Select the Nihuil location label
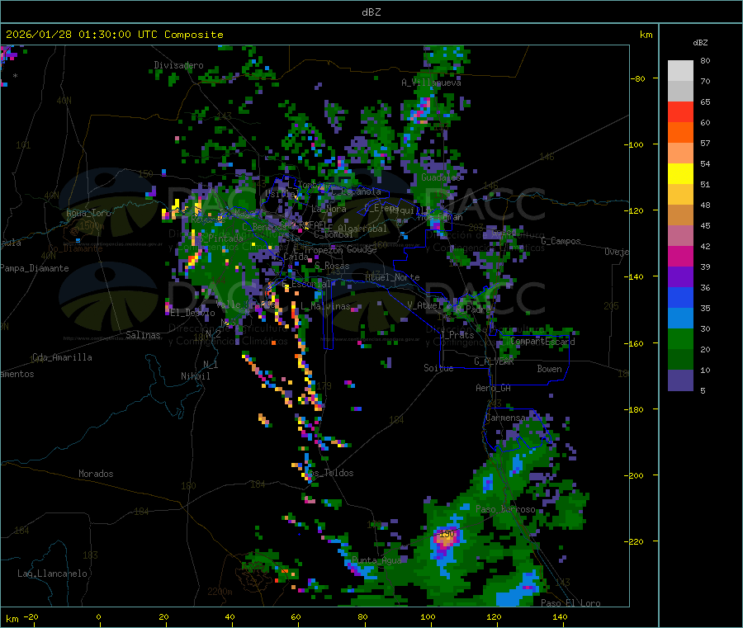The height and width of the screenshot is (628, 743). coord(195,376)
